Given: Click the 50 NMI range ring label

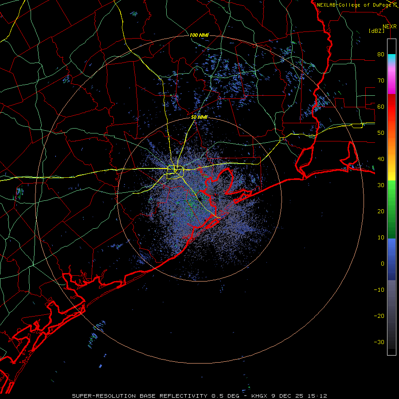Looking at the screenshot, I should (199, 117).
